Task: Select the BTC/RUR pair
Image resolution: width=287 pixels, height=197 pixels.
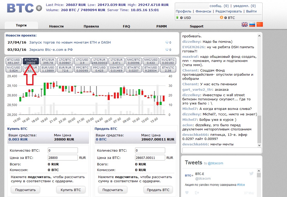Action: click(31, 61)
